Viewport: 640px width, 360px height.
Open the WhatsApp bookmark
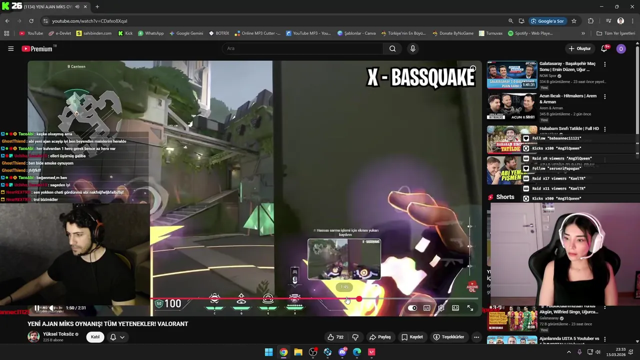(150, 33)
